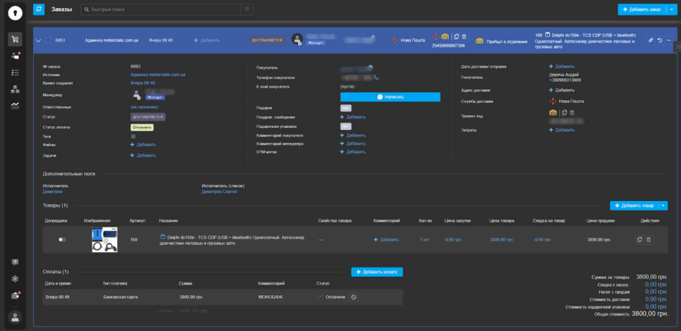Image resolution: width=681 pixels, height=331 pixels.
Task: Open the search filter options menu
Action: [247, 9]
